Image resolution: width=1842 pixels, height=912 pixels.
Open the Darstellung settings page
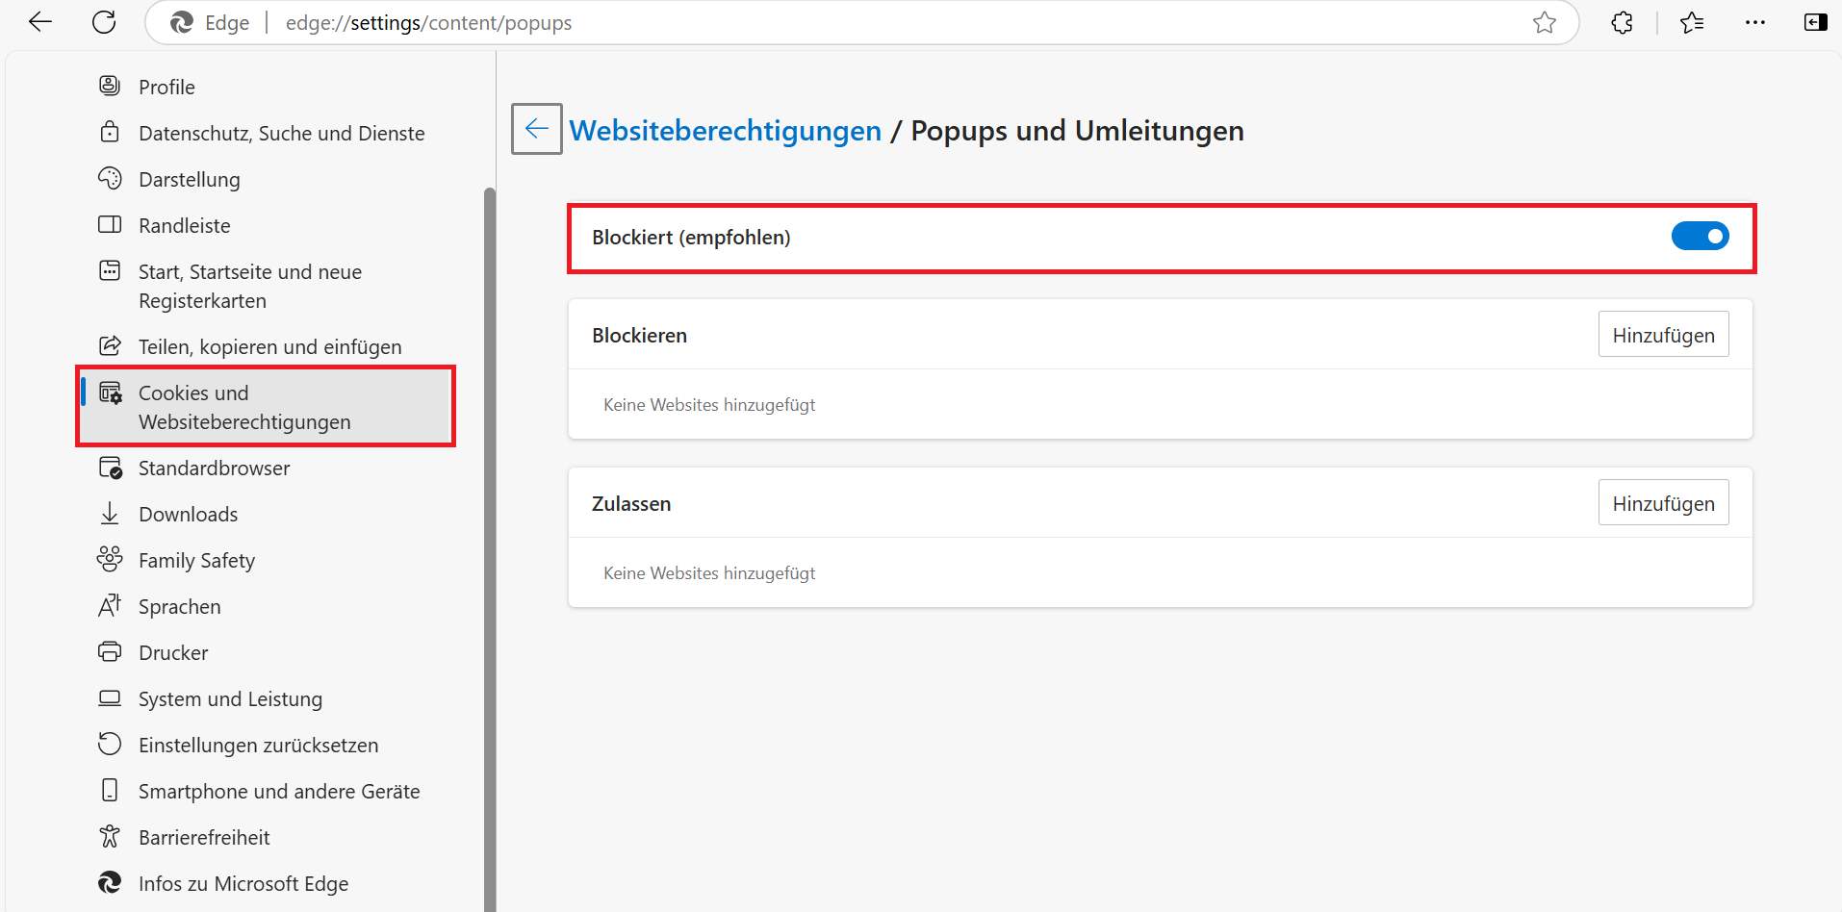189,179
